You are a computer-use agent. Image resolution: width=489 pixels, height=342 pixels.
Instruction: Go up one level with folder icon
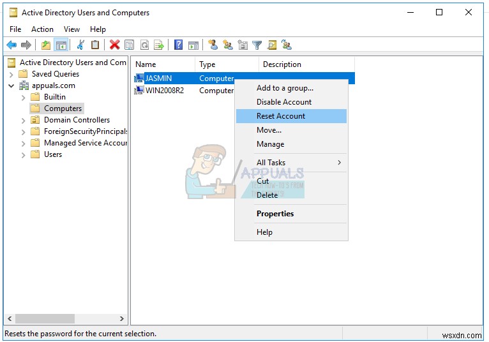tap(46, 45)
